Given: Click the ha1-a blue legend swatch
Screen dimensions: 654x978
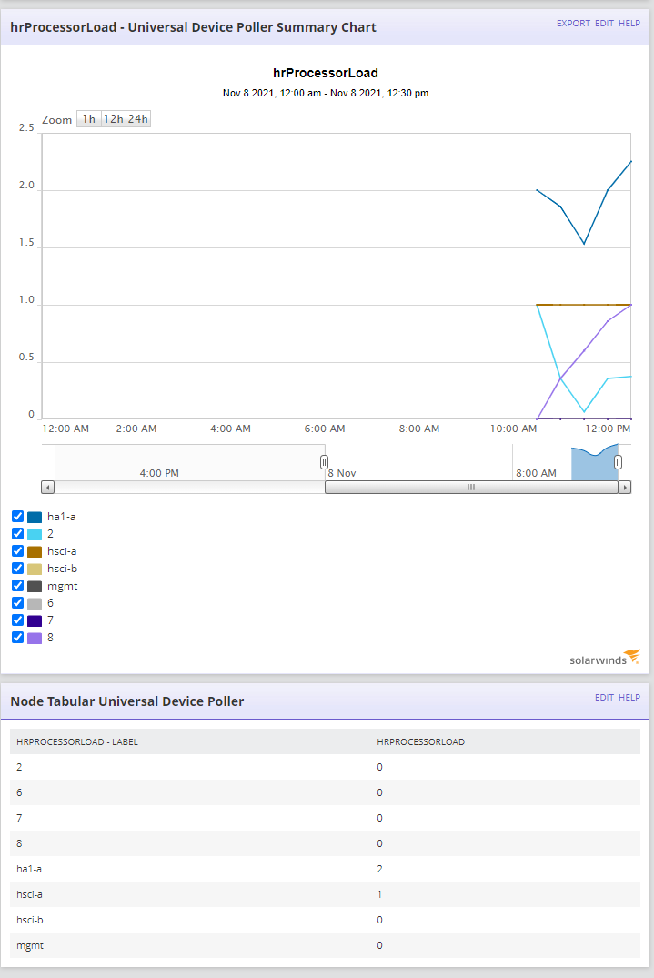Looking at the screenshot, I should (35, 517).
